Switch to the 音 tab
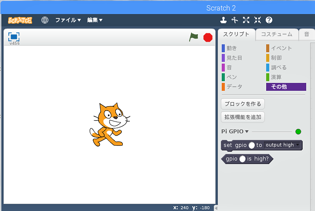 (307, 34)
